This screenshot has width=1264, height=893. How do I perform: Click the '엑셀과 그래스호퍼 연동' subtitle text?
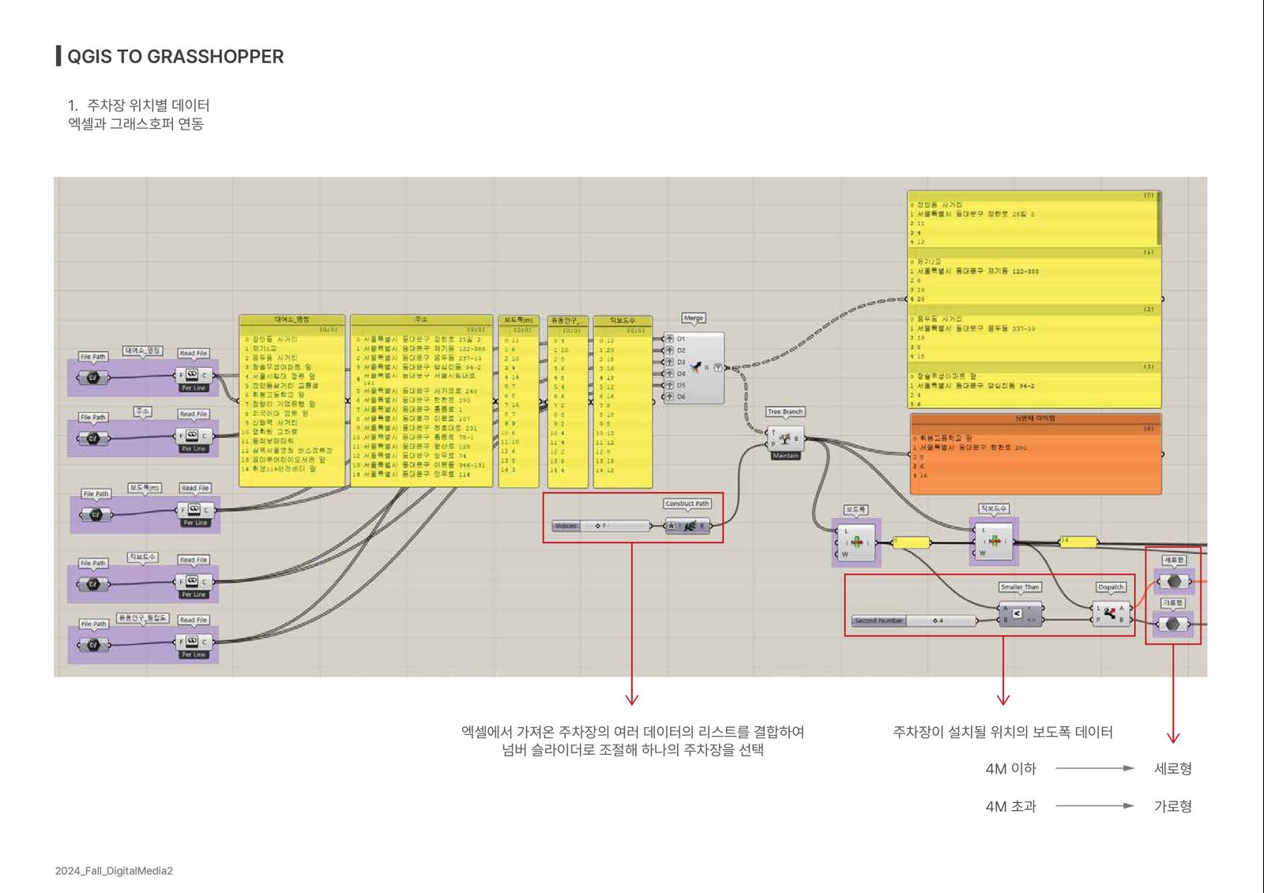(136, 124)
